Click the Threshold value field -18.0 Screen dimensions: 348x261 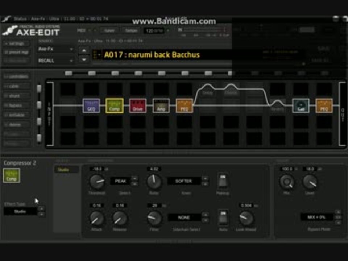(97, 169)
